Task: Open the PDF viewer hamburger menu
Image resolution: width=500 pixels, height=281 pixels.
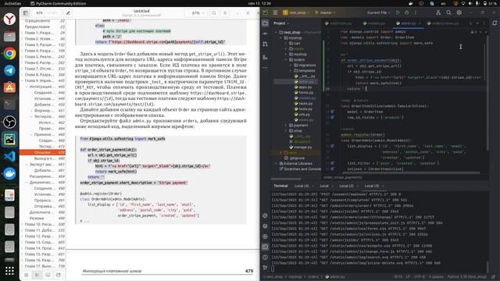Action: pyautogui.click(x=225, y=13)
